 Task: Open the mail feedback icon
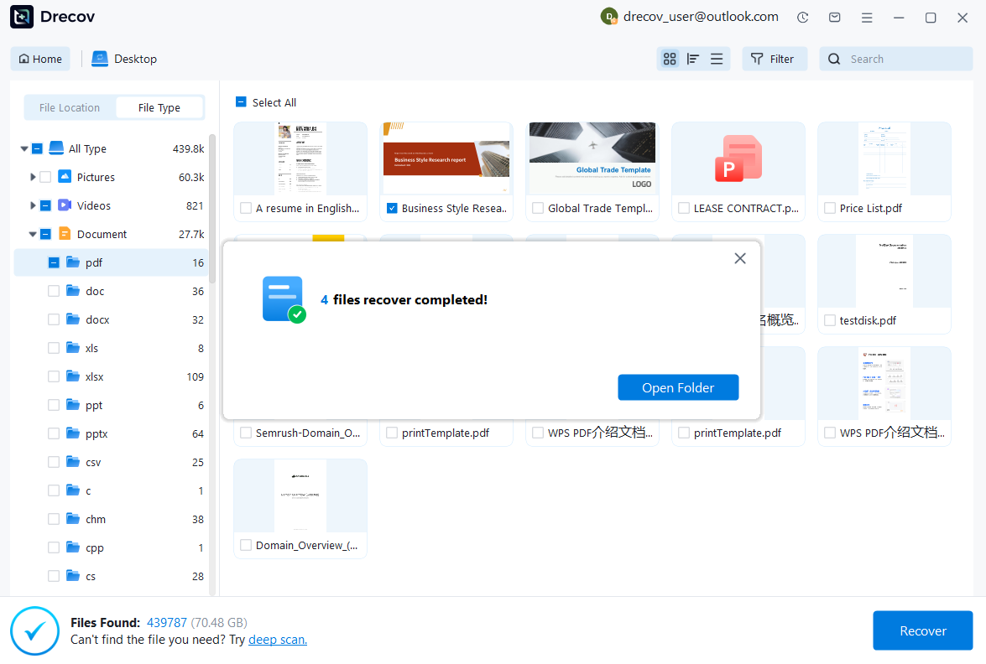coord(835,18)
